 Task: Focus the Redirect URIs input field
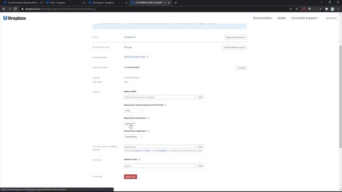click(x=159, y=97)
